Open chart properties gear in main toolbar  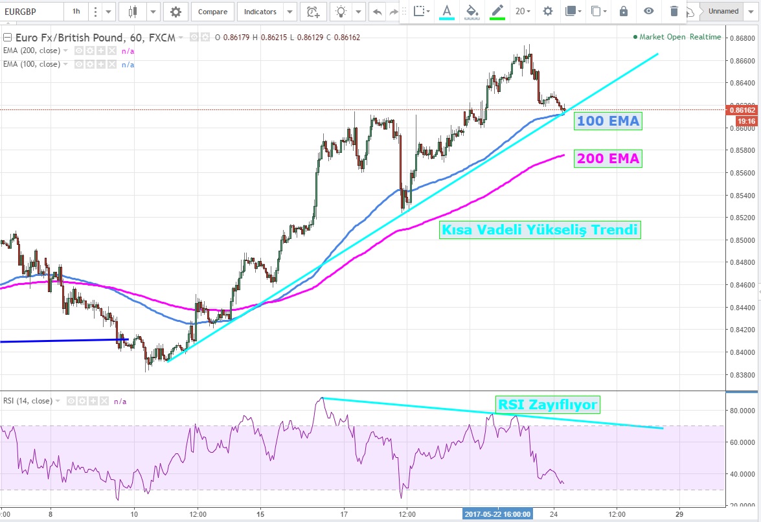[176, 12]
